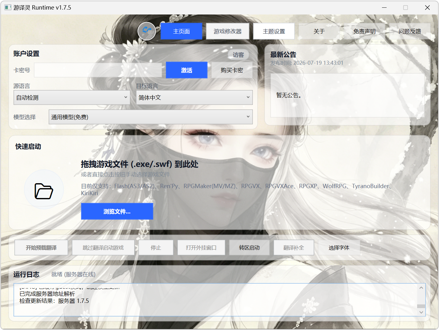Click the 就绪 (服务器在线) status text
Viewport: 439px width, 330px height.
[73, 274]
